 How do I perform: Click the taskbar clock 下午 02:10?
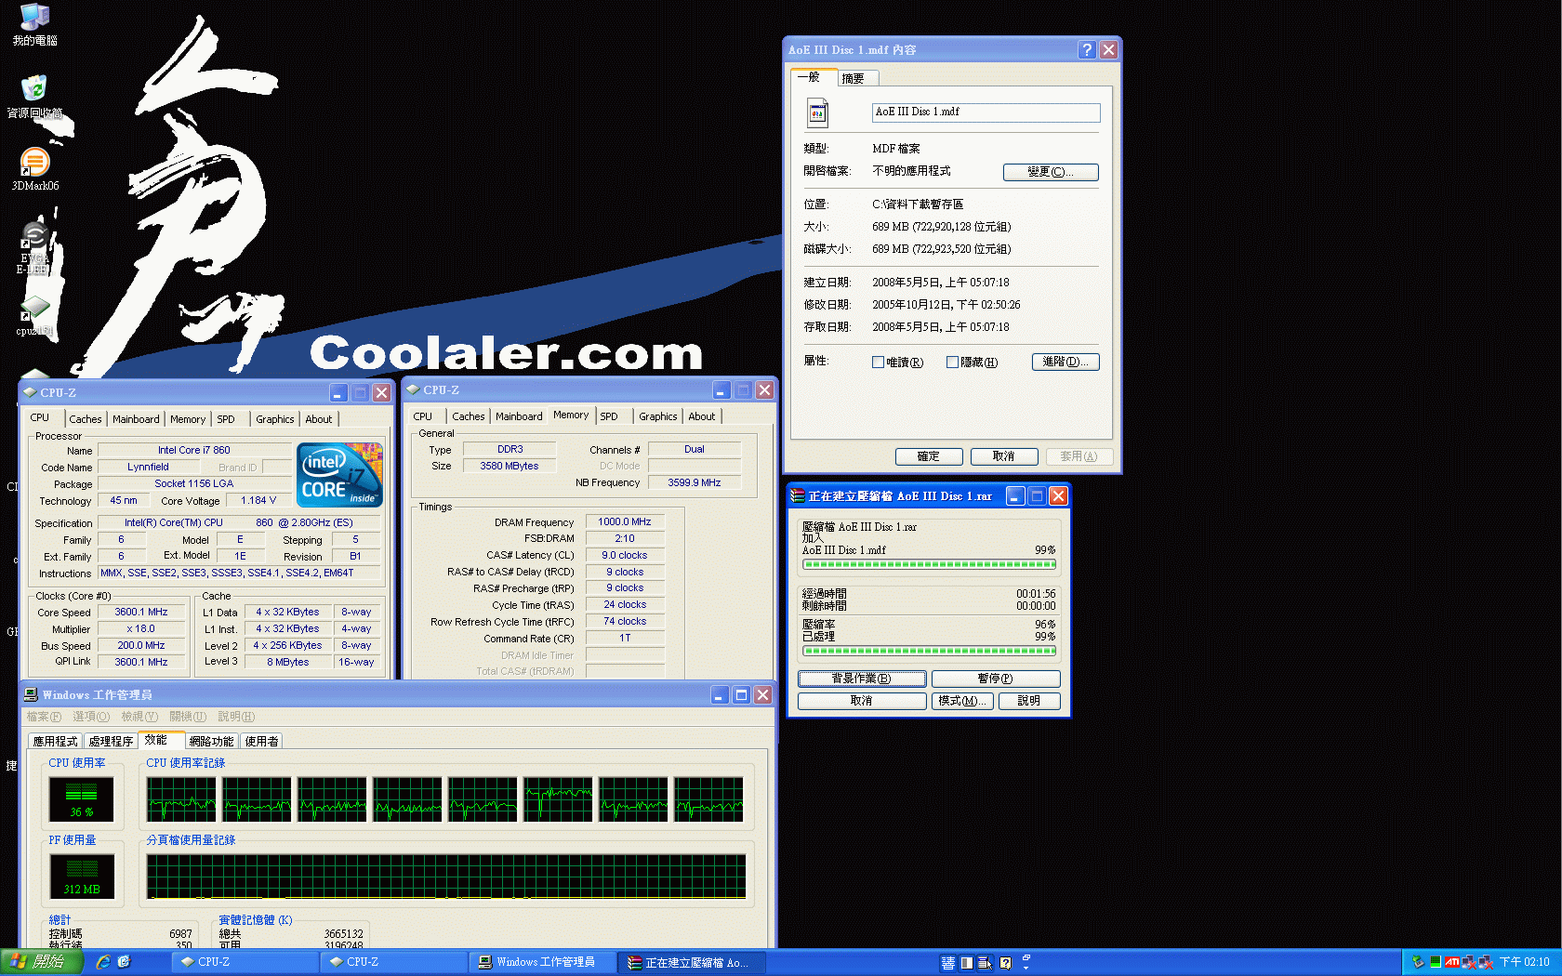[1525, 962]
